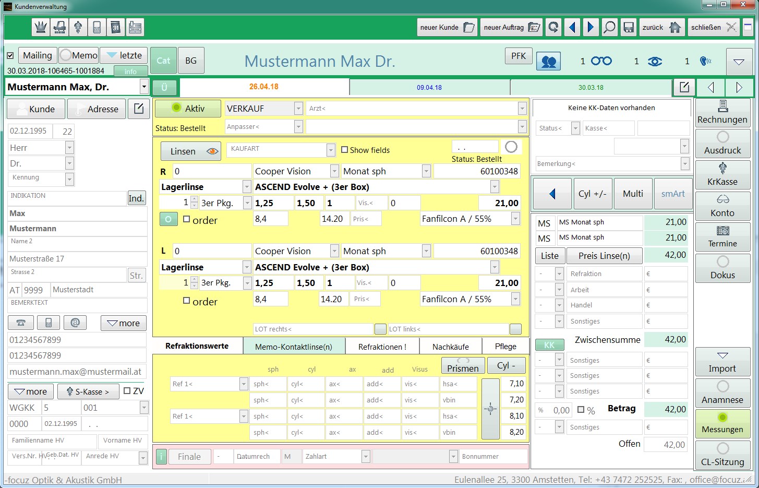
Task: Click the crown icon in top toolbar
Action: [41, 27]
